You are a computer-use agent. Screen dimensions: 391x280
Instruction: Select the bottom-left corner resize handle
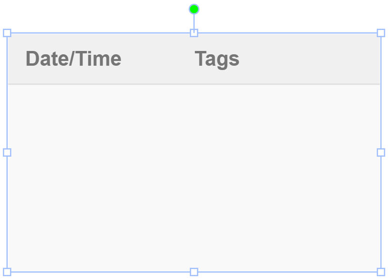7,272
